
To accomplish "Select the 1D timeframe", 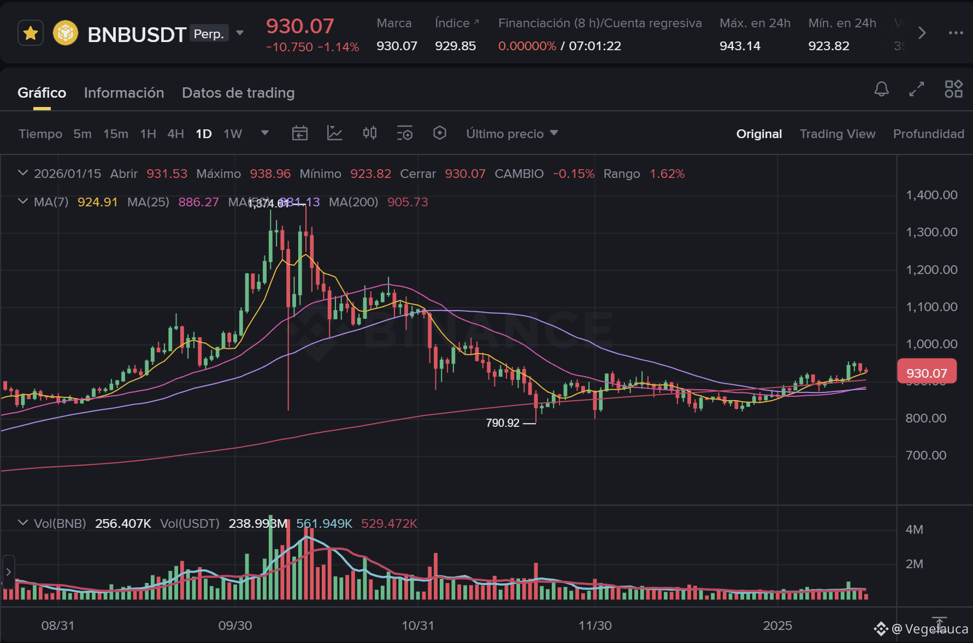I will [204, 134].
